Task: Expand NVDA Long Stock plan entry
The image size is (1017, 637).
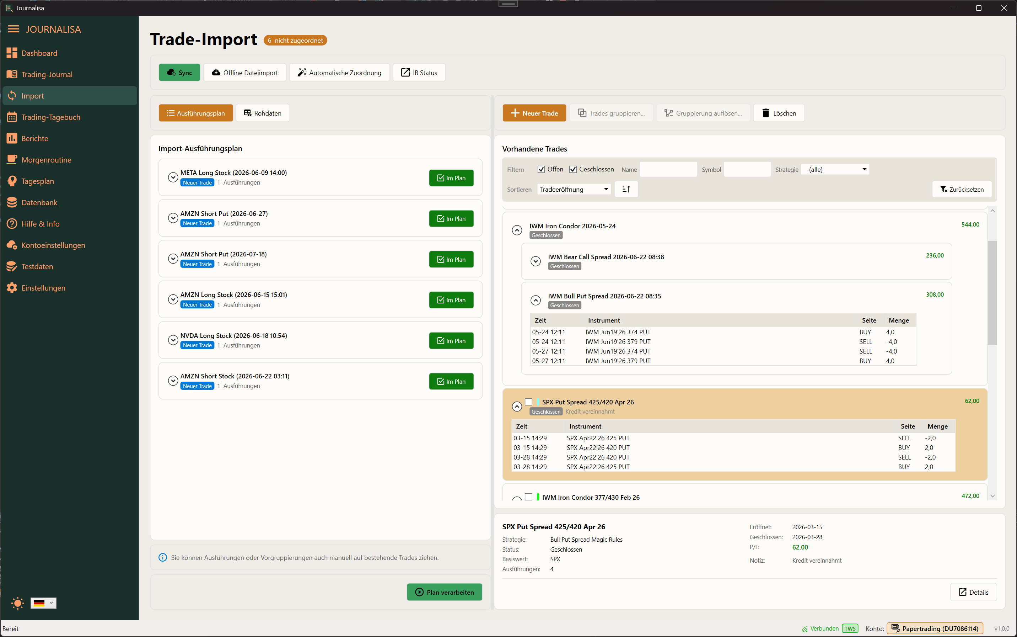Action: 173,340
